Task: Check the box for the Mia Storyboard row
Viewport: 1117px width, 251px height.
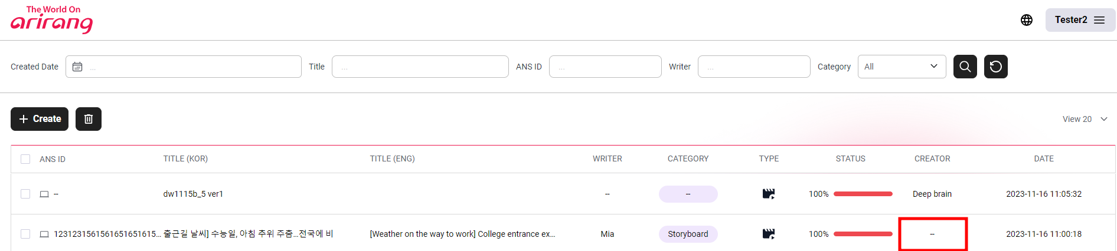Action: click(x=25, y=234)
